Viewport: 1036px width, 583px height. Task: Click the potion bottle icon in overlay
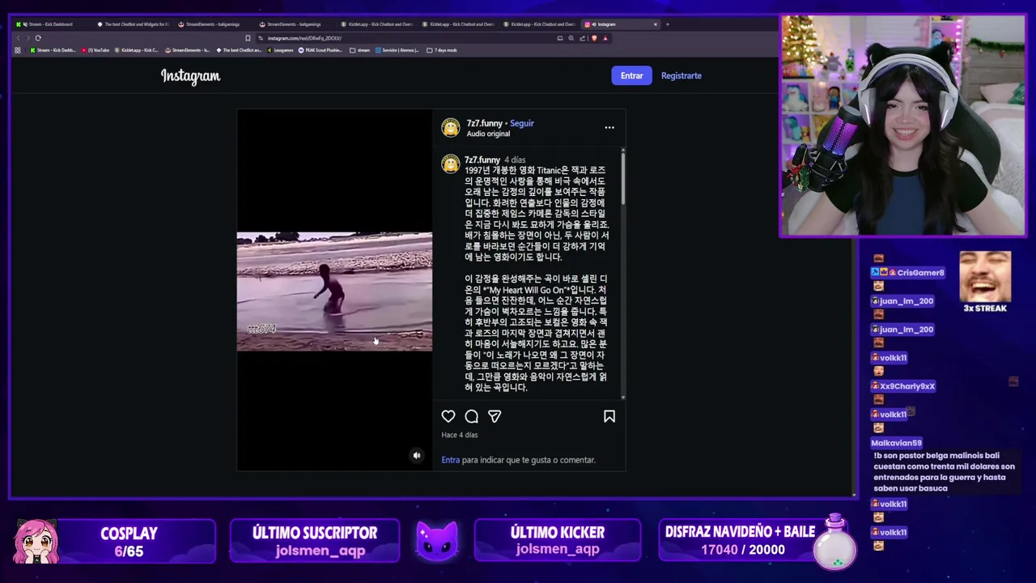834,543
